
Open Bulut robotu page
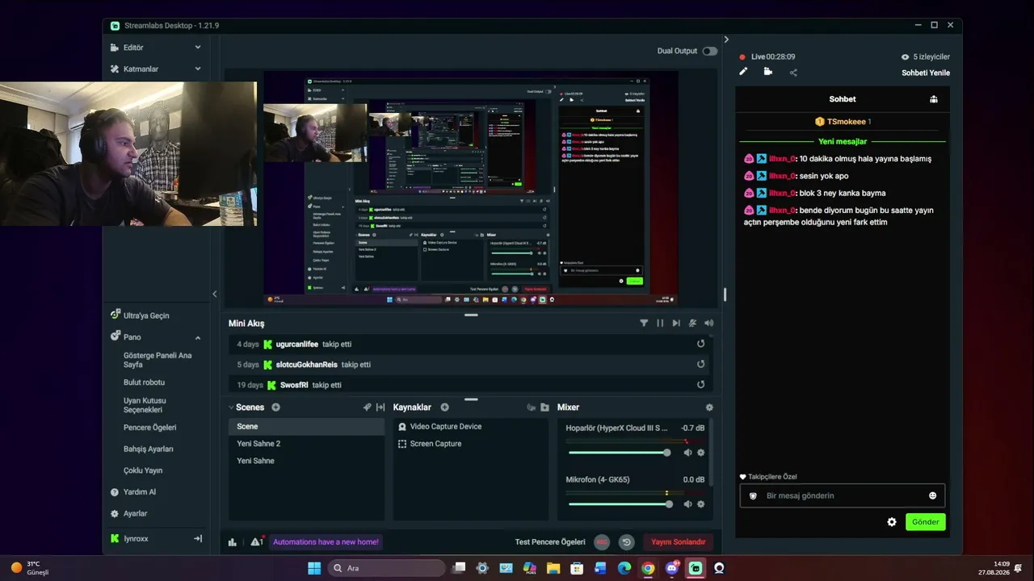144,382
